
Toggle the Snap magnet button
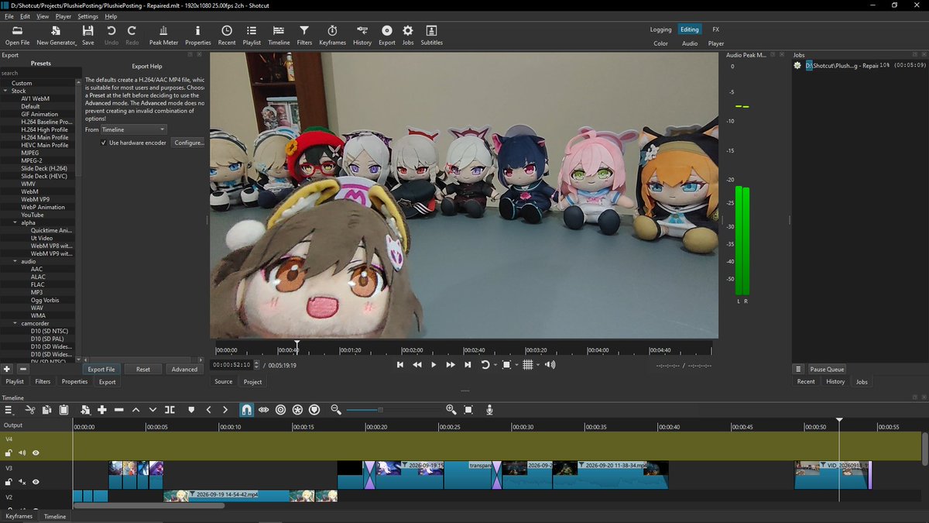246,410
